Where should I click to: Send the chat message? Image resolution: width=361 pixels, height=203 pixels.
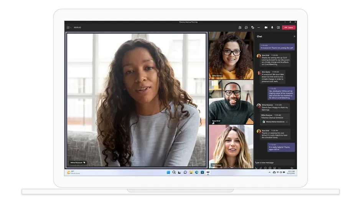pos(292,168)
